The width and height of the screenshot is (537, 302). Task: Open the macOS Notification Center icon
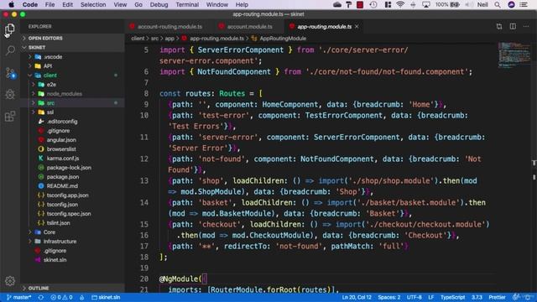point(524,5)
